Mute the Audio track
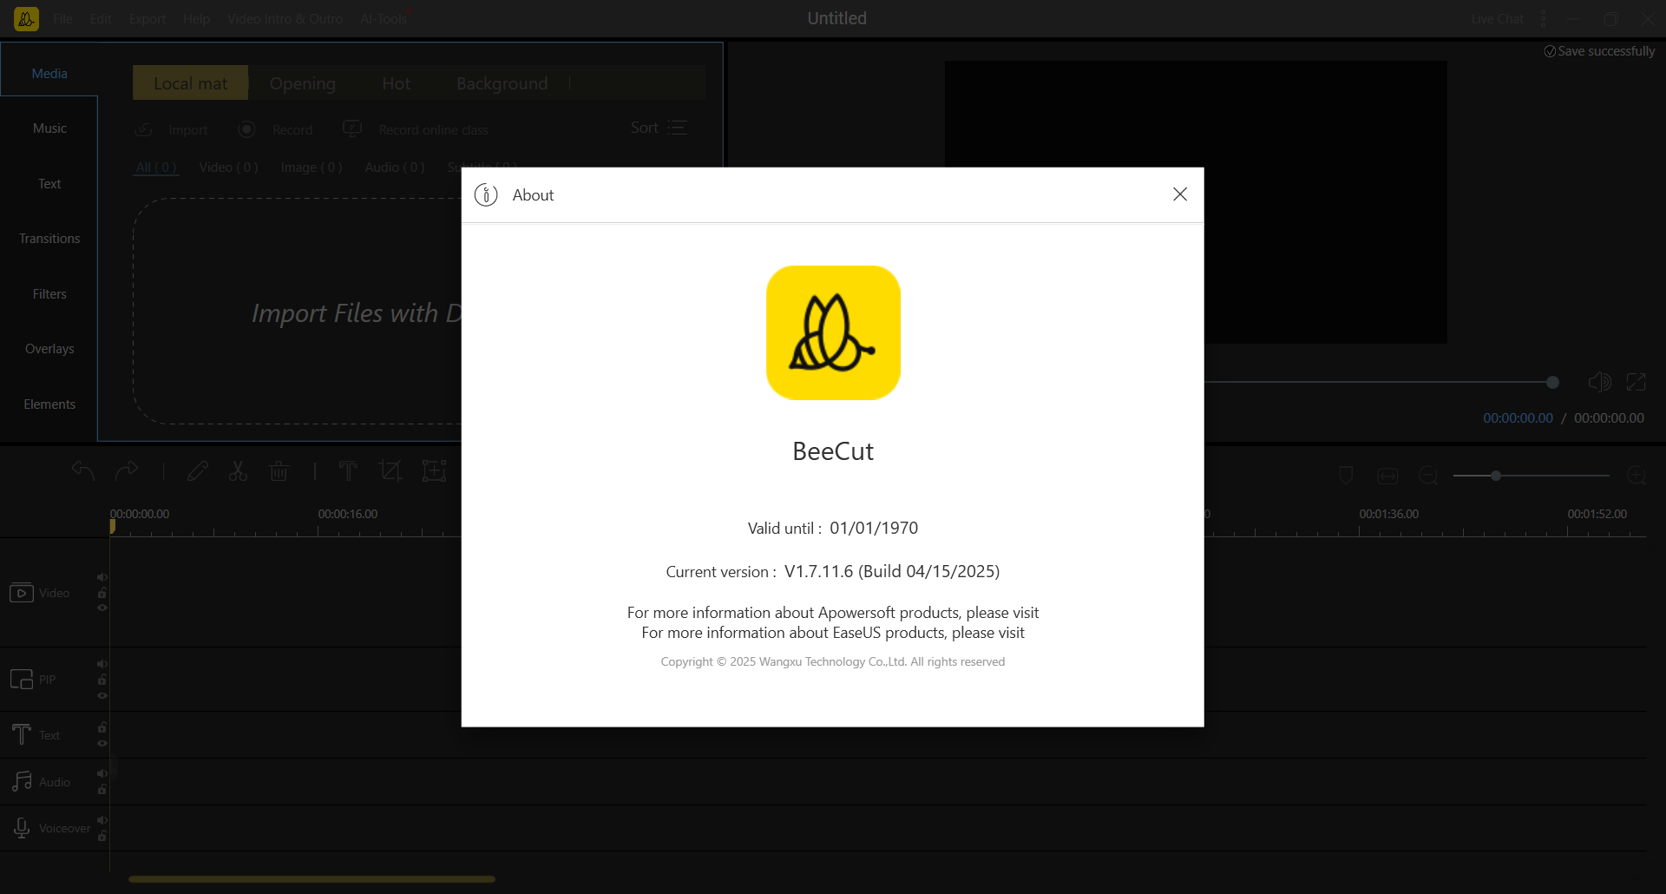 click(102, 773)
